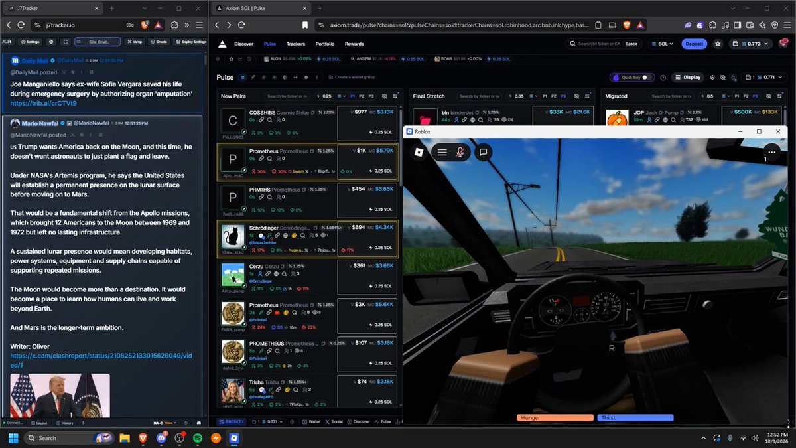Open the Roblox three-dots more menu
Viewport: 796px width, 448px height.
click(770, 151)
